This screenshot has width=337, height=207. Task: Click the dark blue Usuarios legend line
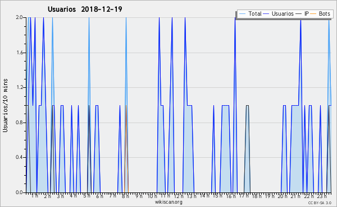point(266,14)
